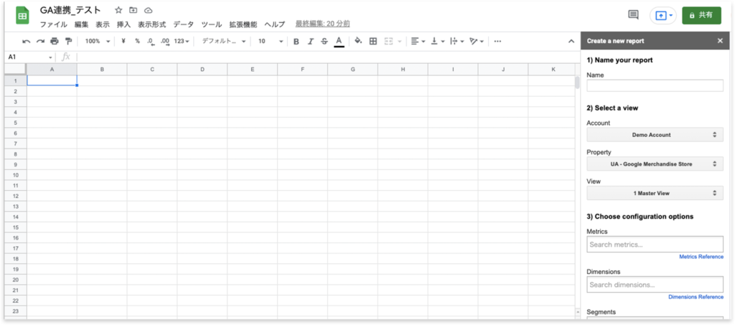Open the Account dropdown showing Demo Account
735x325 pixels.
655,135
